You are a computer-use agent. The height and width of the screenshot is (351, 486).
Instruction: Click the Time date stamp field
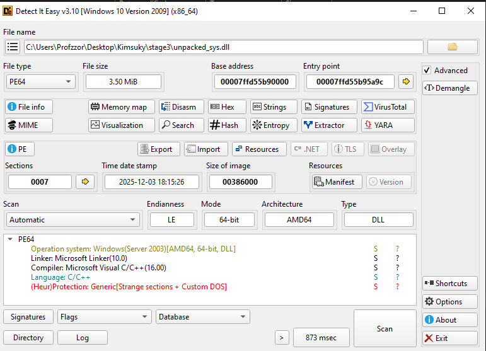[151, 182]
